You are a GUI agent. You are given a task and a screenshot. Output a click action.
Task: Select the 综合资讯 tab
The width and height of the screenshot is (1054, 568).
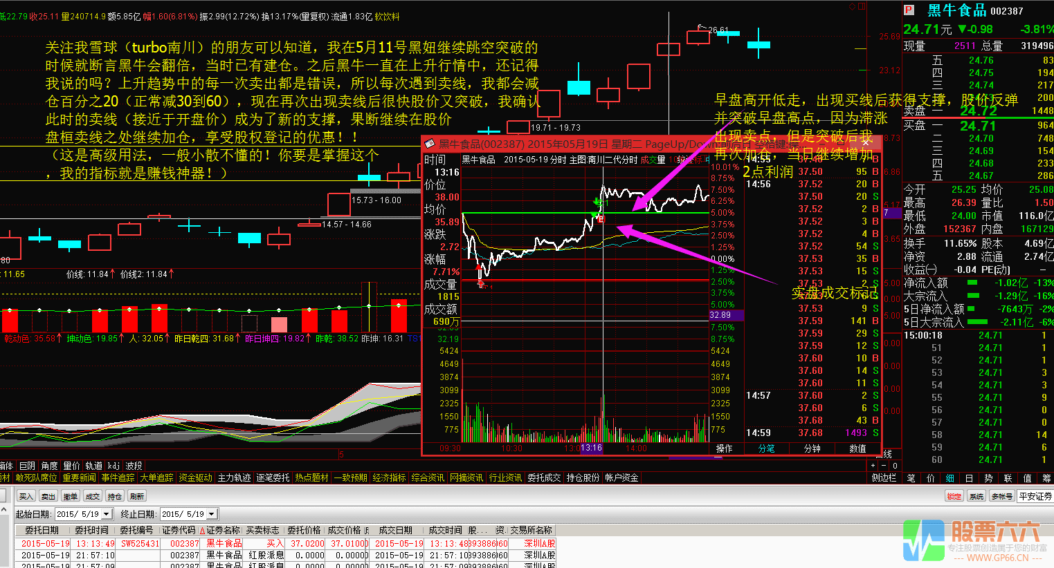[428, 477]
